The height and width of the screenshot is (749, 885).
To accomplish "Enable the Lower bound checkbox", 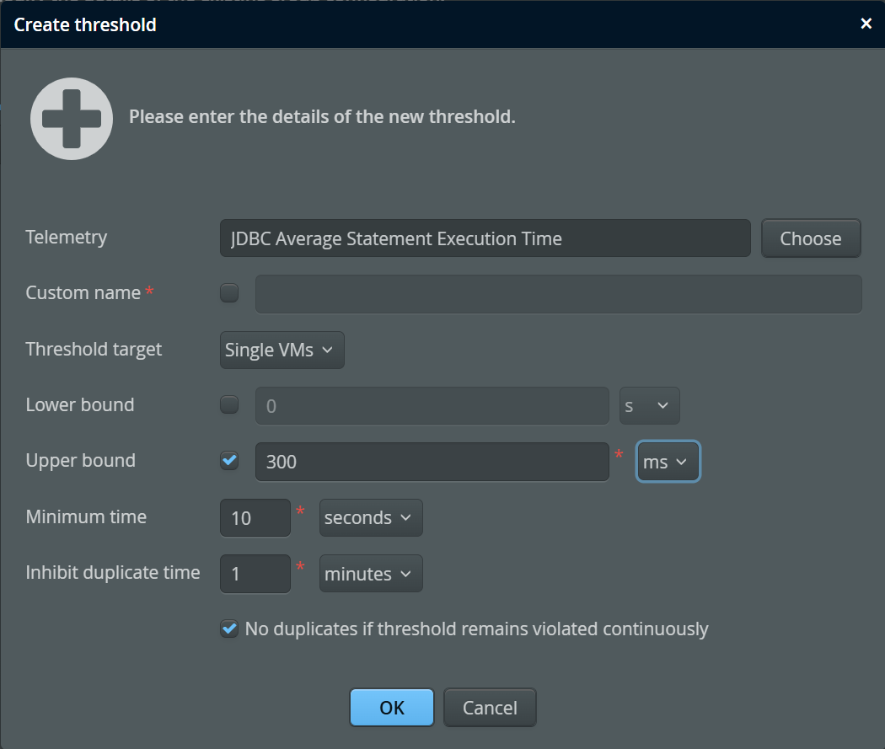I will pyautogui.click(x=229, y=405).
